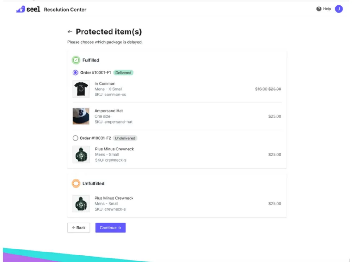The image size is (360, 262).
Task: Select Order #10001-F1 radio button
Action: click(76, 73)
